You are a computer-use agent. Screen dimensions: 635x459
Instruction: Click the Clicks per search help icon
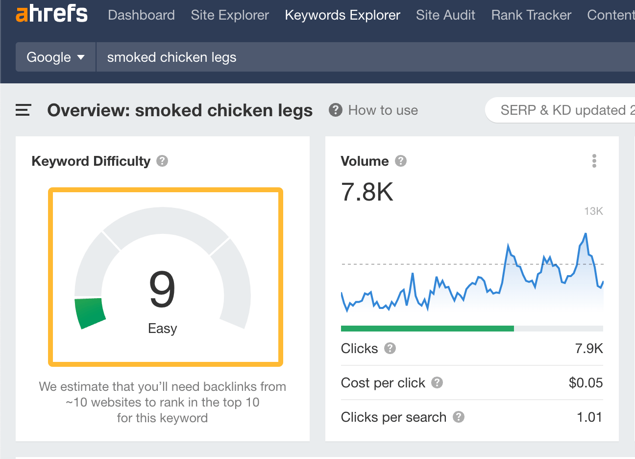pyautogui.click(x=459, y=417)
